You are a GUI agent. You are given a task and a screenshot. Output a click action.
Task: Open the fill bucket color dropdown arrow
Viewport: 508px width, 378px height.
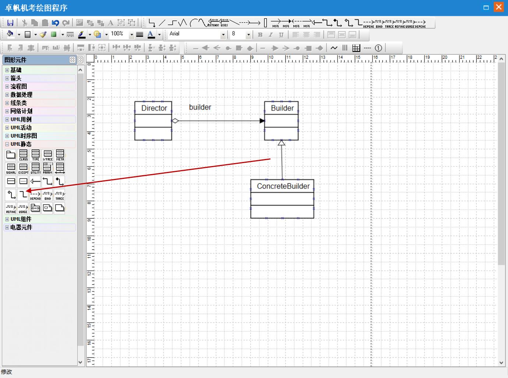[x=19, y=35]
